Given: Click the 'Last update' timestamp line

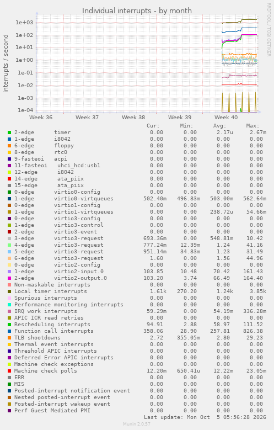Looking at the screenshot, I should (x=205, y=417).
